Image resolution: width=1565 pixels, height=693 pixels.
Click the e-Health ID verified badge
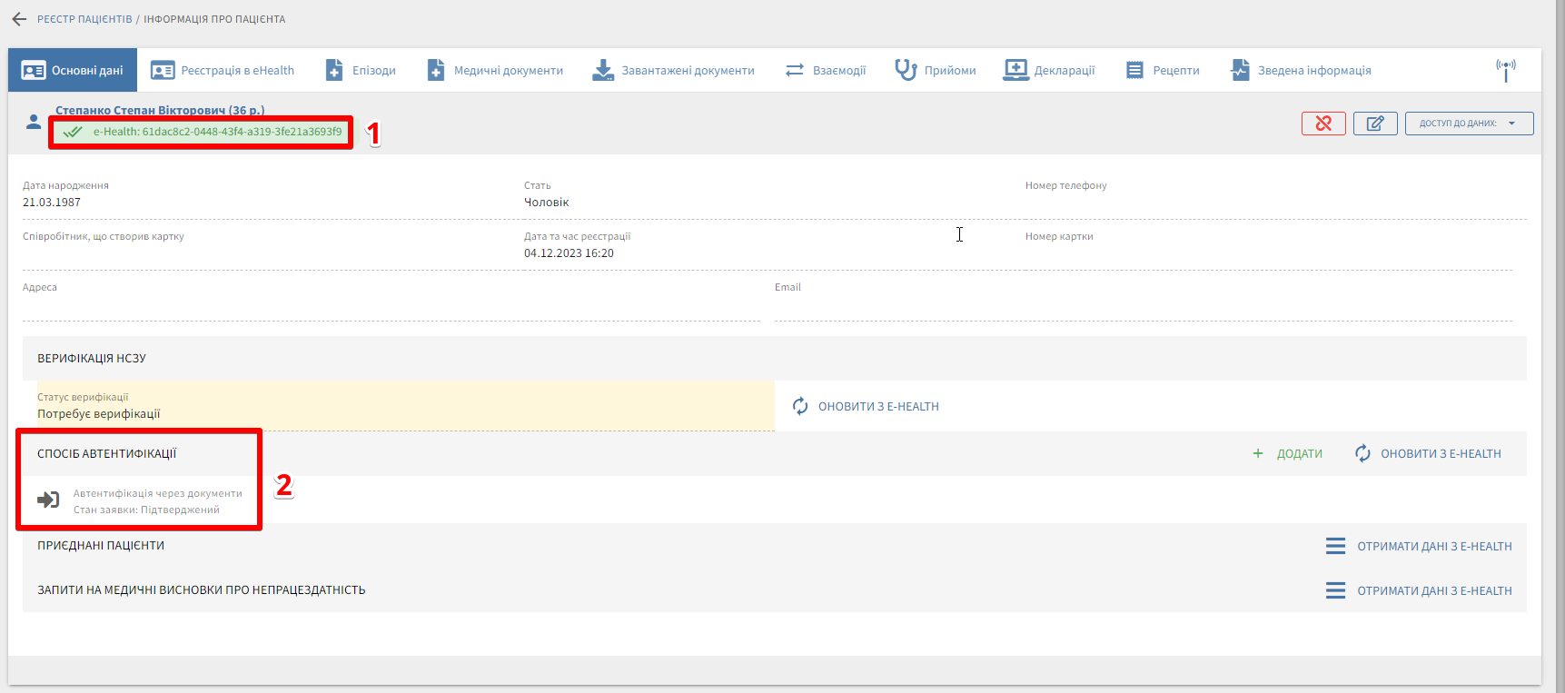coord(202,132)
